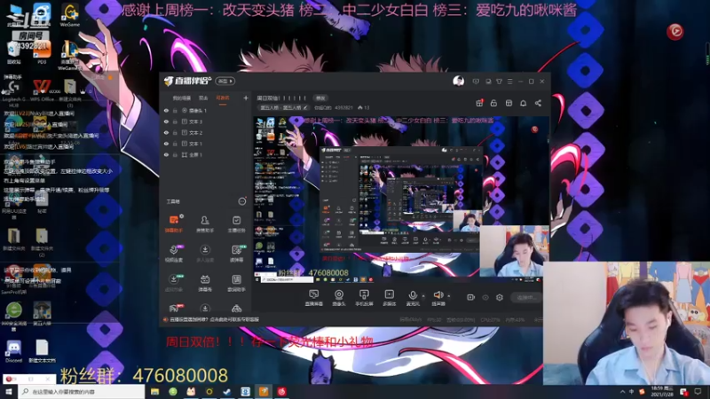Click the 手机投屏 phone casting button
The height and width of the screenshot is (399, 710).
(x=364, y=298)
